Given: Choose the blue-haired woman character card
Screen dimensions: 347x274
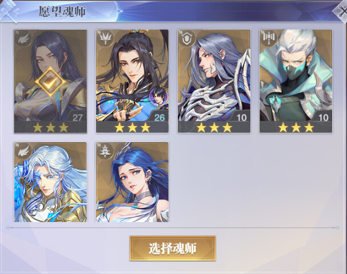Looking at the screenshot, I should 132,182.
